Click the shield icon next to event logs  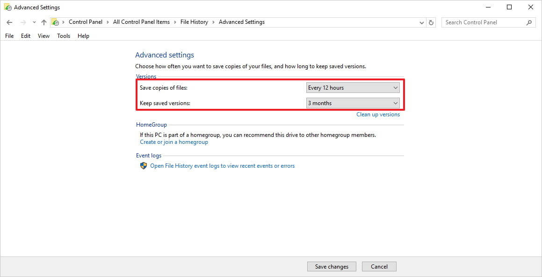pyautogui.click(x=144, y=166)
